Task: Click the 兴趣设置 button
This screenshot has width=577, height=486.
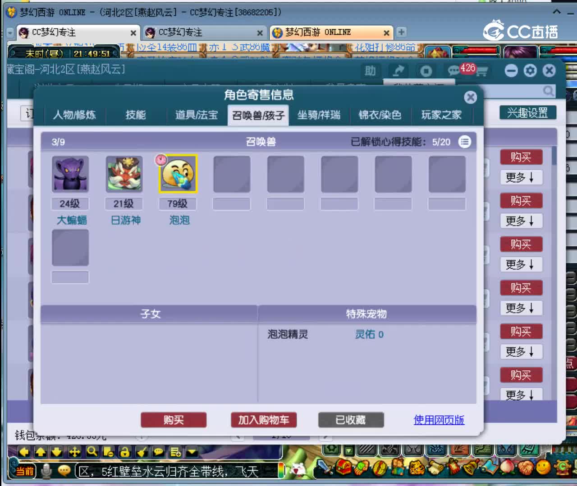Action: tap(527, 112)
